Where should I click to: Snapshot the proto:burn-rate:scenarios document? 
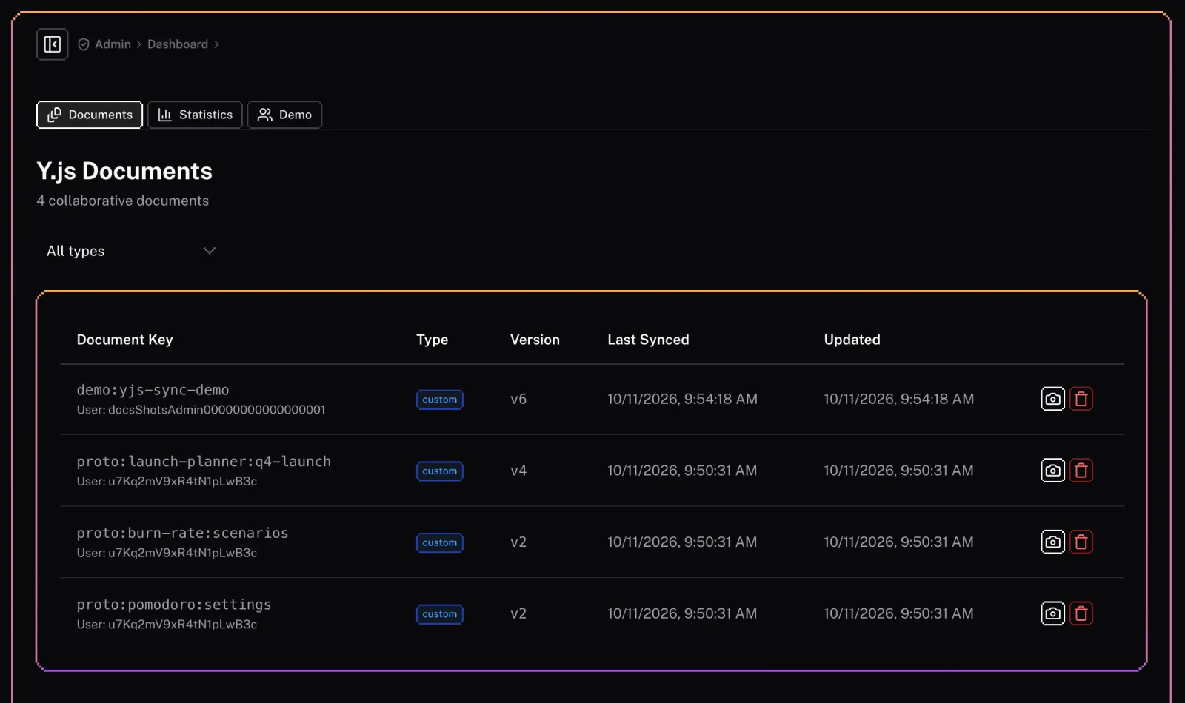point(1052,542)
